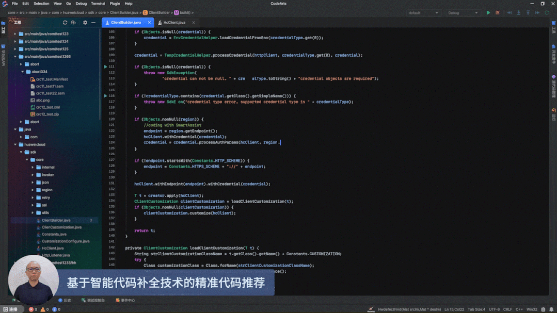Open the Terminal menu

pos(98,4)
